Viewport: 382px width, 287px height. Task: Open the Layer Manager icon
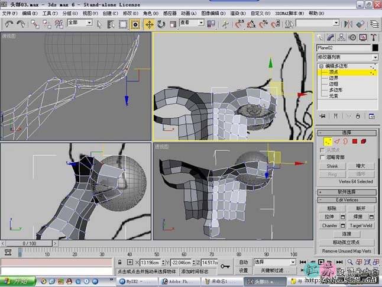(374, 24)
